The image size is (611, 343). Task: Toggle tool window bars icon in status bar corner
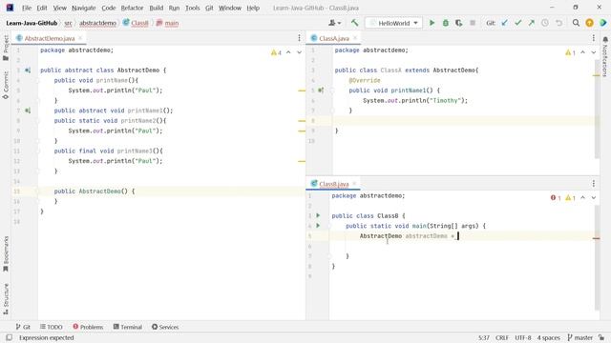[x=9, y=337]
